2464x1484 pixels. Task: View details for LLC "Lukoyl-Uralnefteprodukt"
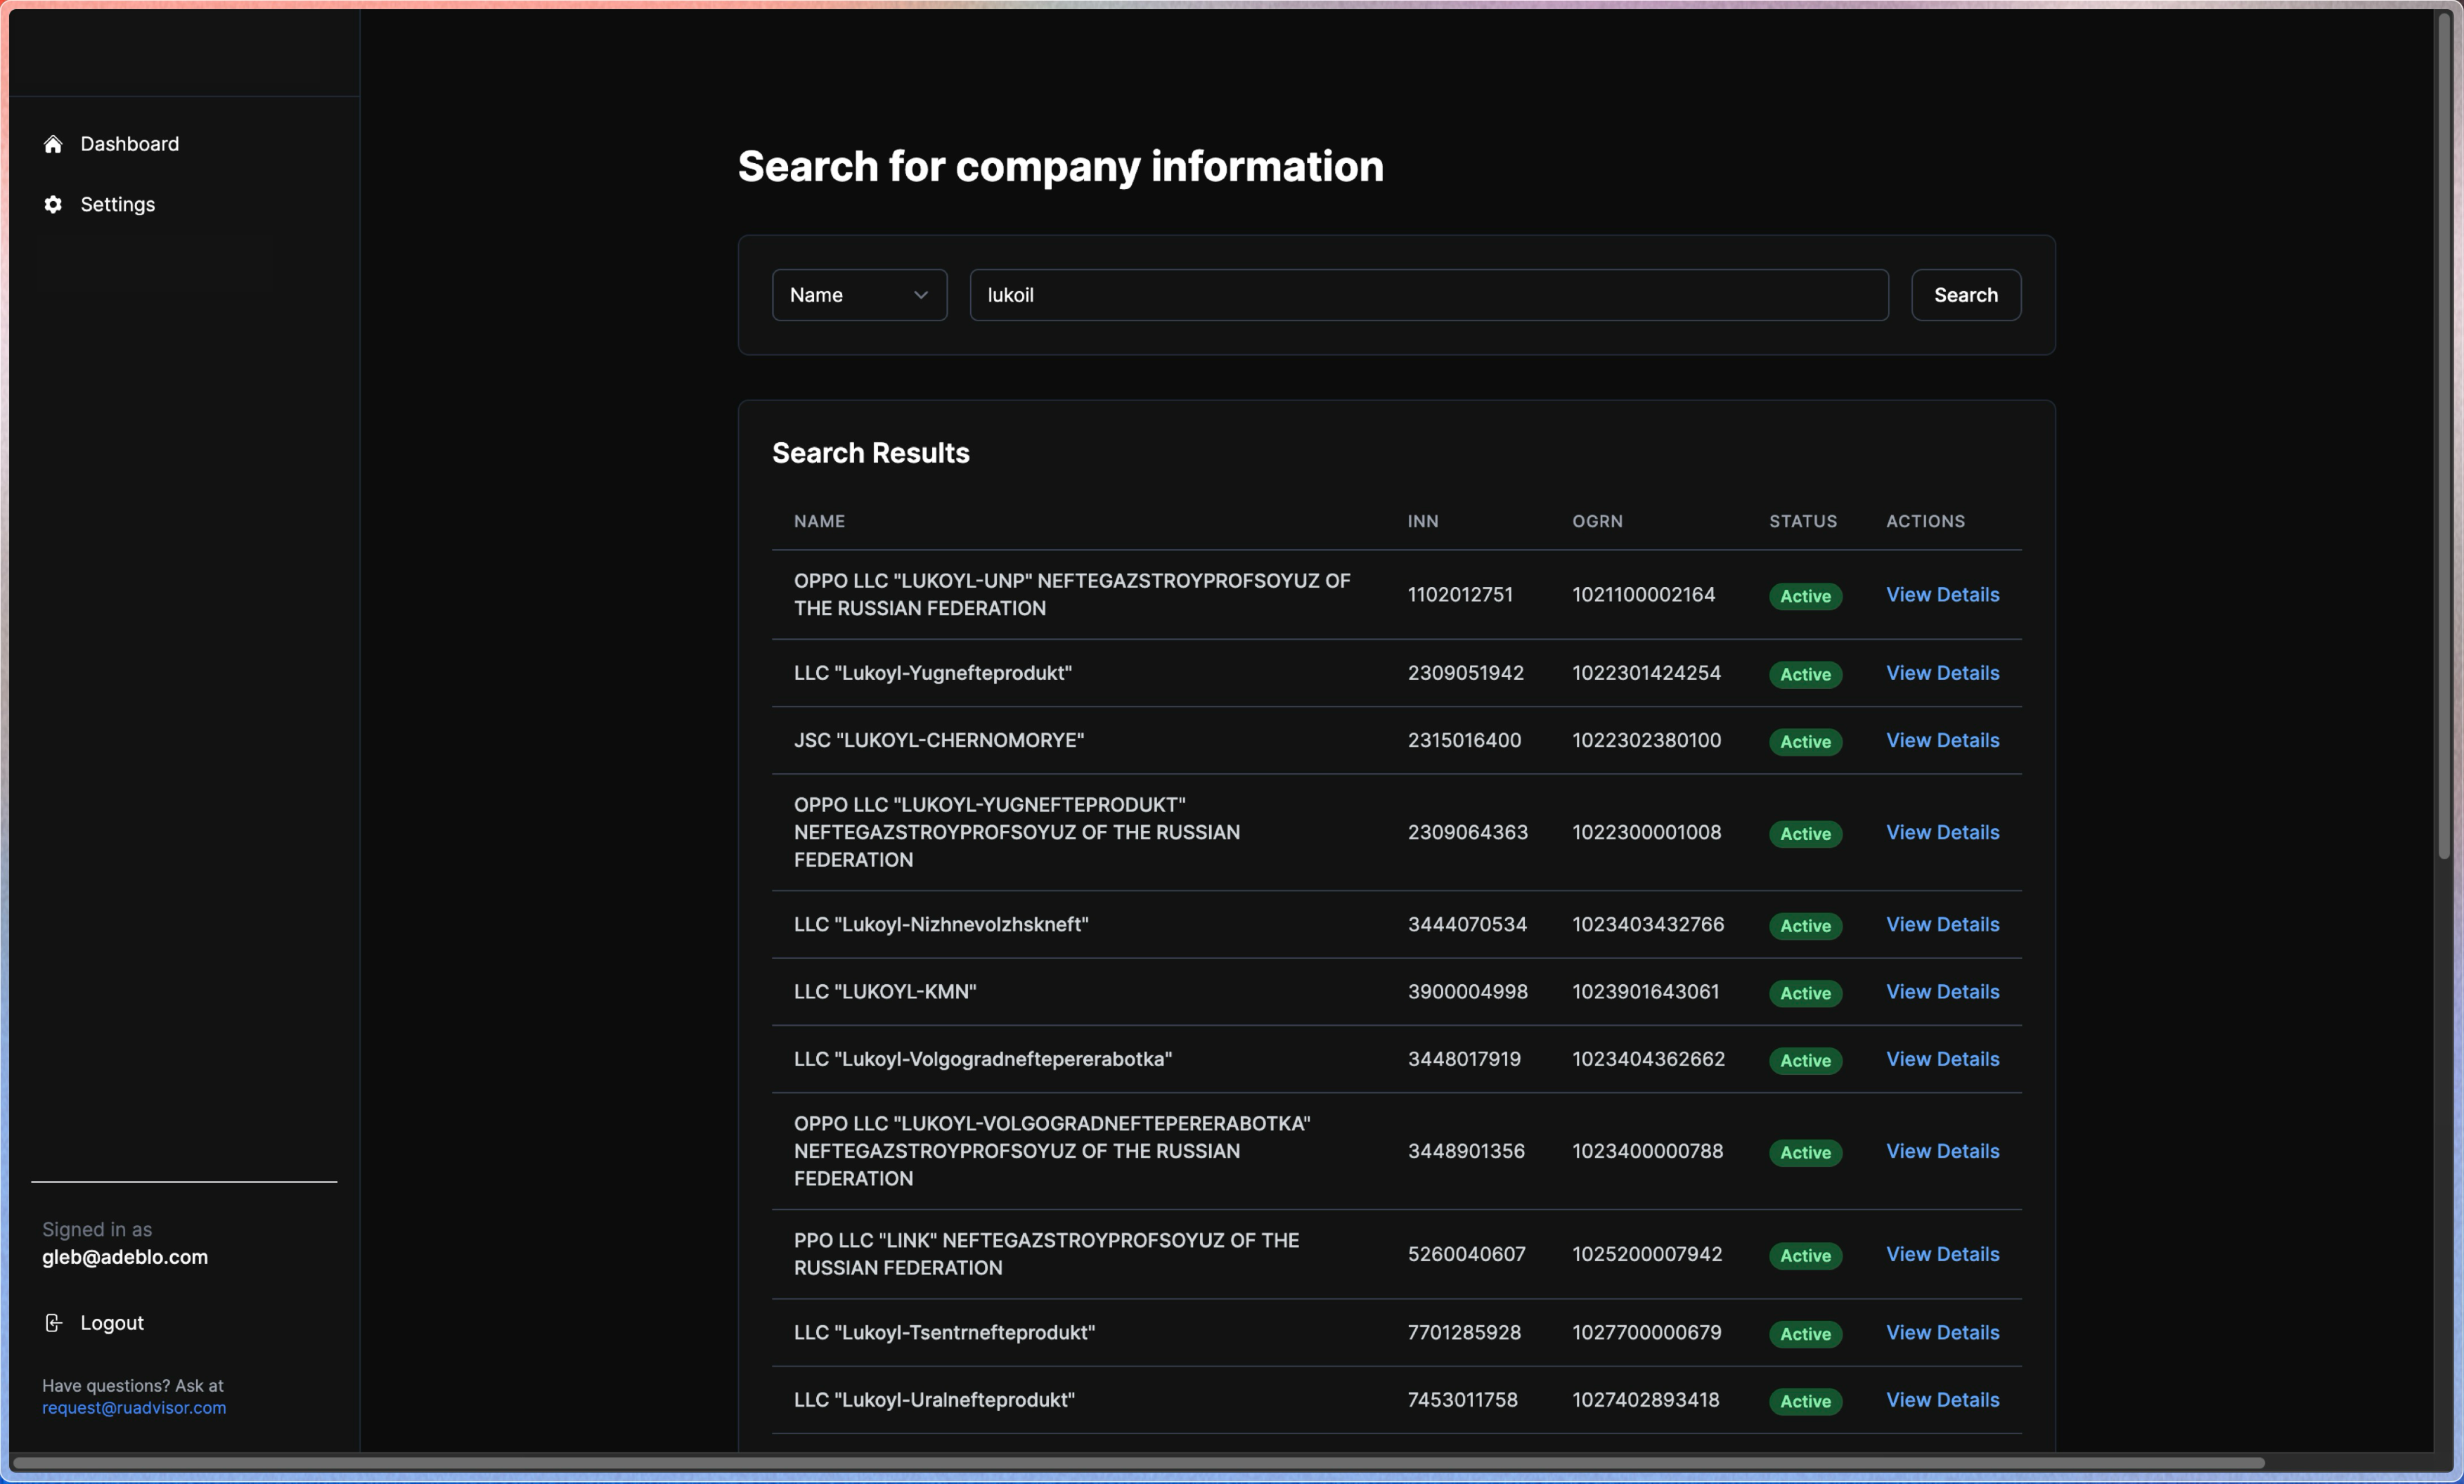(1941, 1400)
